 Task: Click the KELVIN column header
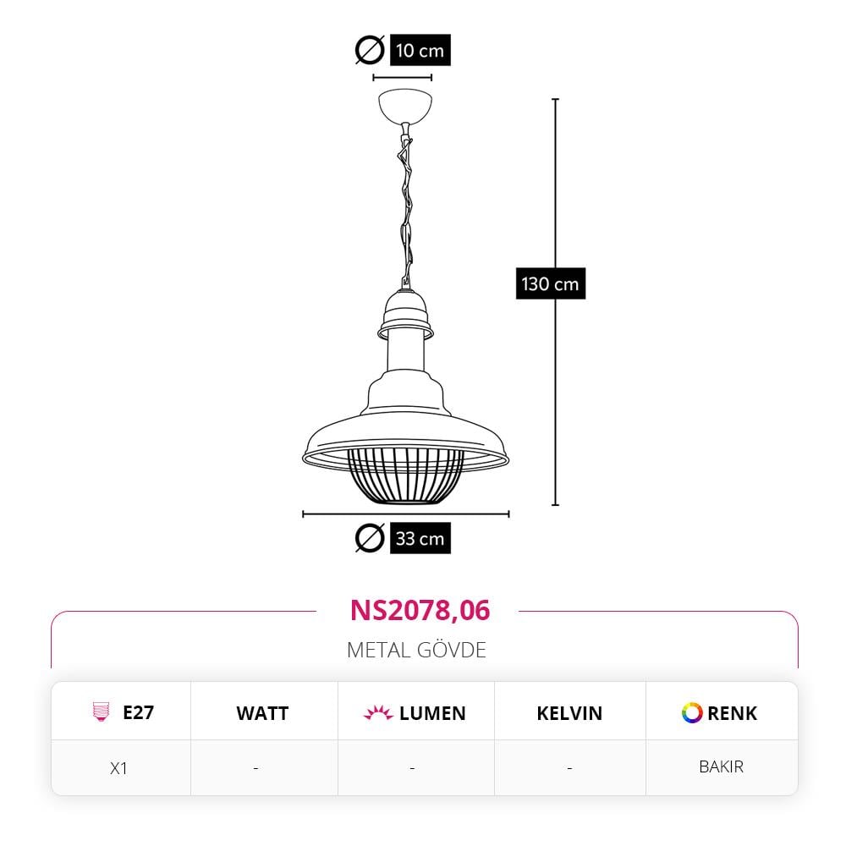[x=569, y=713]
